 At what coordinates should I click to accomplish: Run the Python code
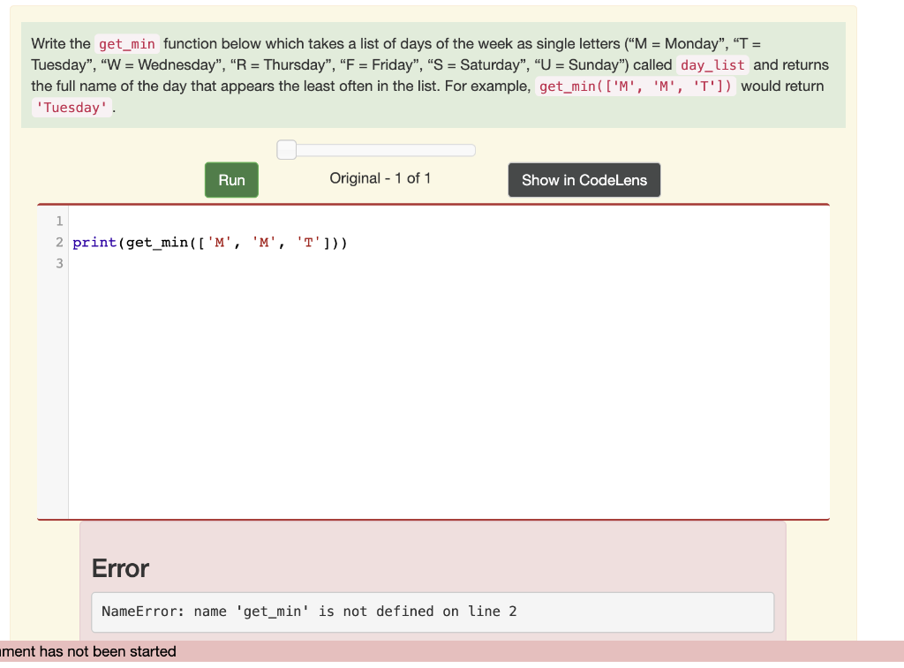coord(230,180)
